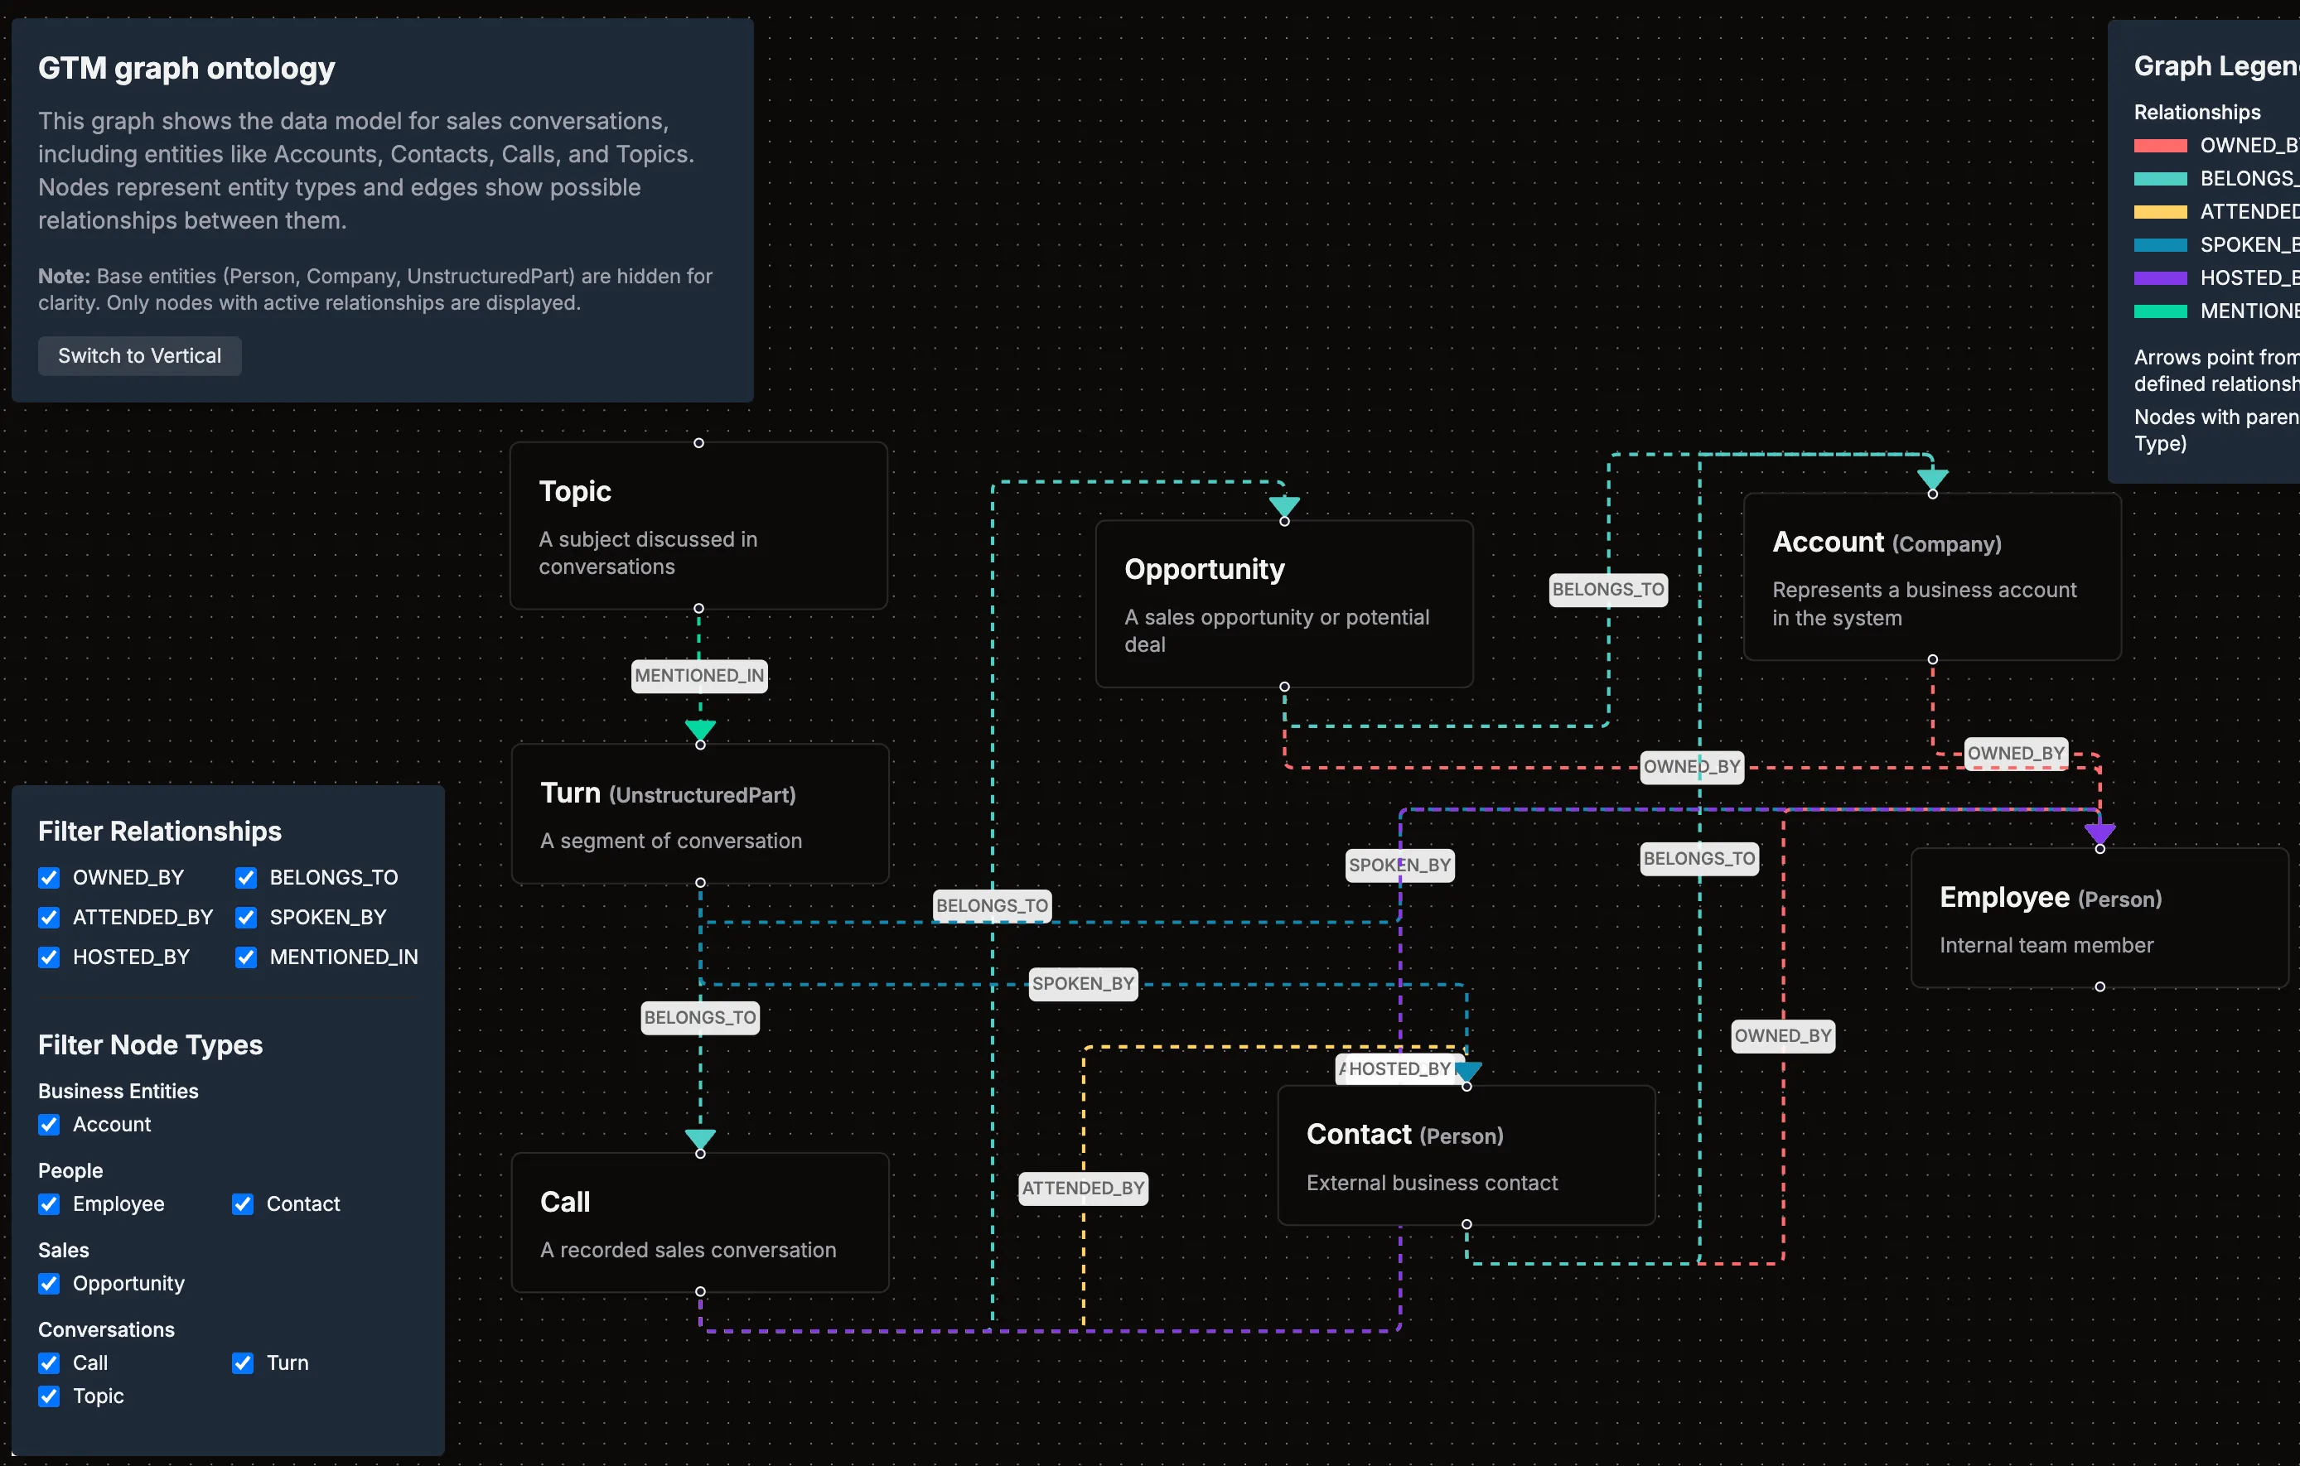Select the Call node card

700,1222
